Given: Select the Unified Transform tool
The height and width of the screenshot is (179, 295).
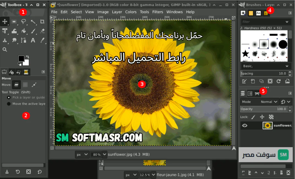Looking at the screenshot, I should 5,31.
